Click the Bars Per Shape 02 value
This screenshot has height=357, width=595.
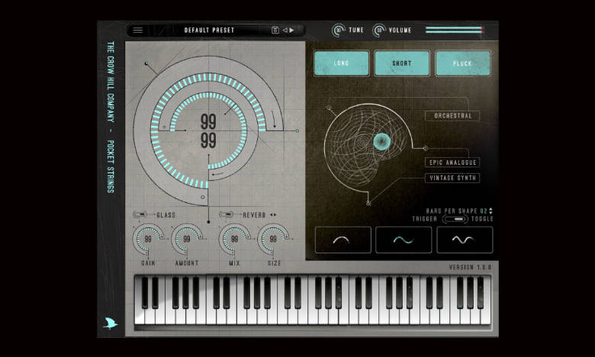point(484,211)
